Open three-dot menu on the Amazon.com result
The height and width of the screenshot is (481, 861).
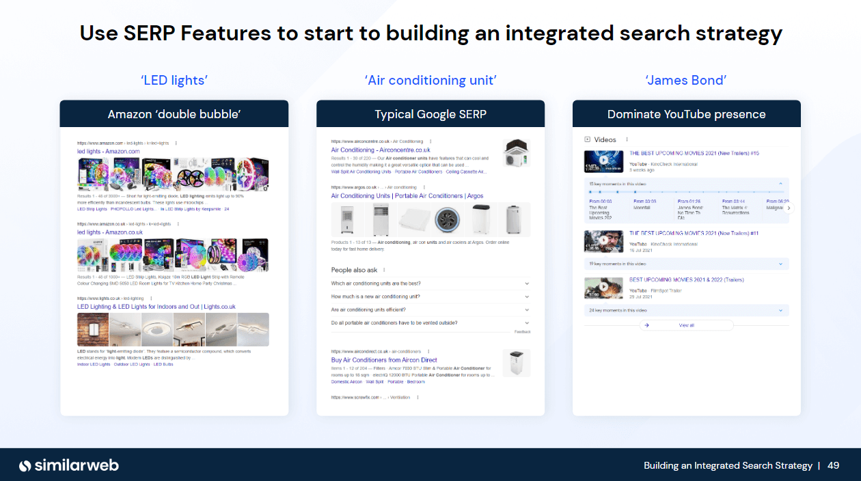pyautogui.click(x=176, y=143)
